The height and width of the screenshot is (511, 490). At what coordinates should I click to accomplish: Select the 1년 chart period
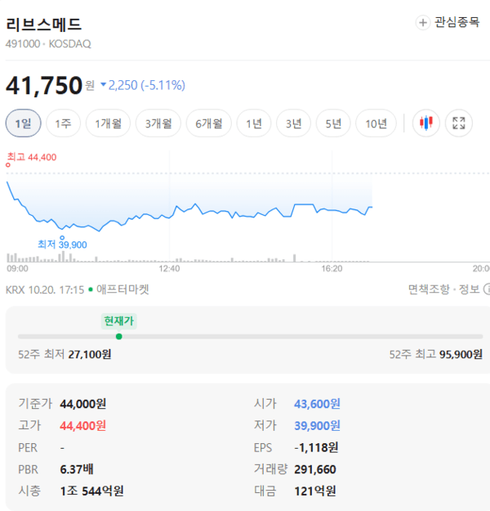tap(254, 123)
